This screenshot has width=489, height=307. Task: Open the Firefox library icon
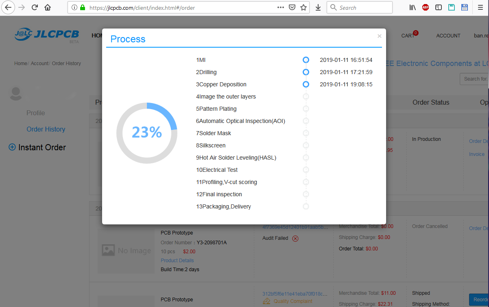pos(413,7)
